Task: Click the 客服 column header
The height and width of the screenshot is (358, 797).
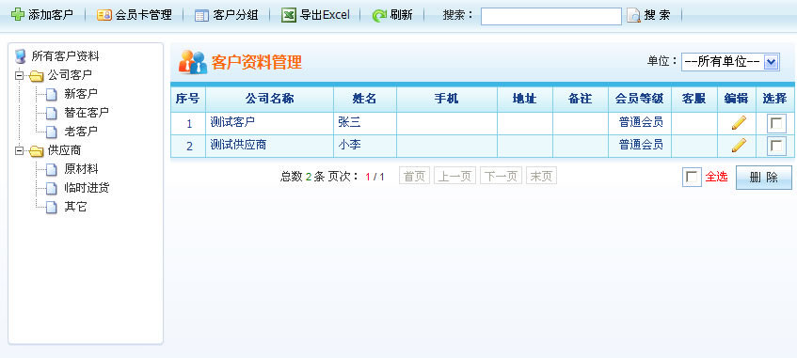Action: click(694, 99)
